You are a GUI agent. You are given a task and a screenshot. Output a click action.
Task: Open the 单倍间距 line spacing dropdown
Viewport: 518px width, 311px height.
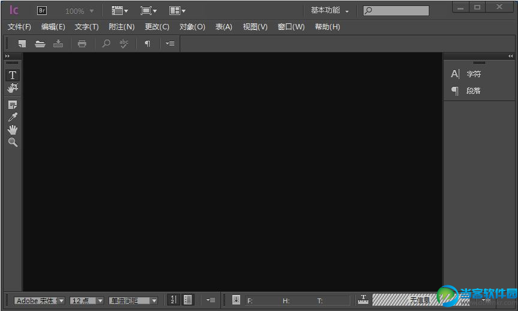154,301
